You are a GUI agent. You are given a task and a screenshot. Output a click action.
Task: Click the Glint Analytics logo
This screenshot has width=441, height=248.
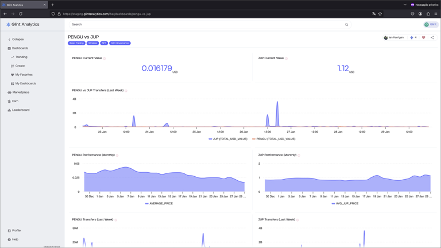[x=23, y=25]
